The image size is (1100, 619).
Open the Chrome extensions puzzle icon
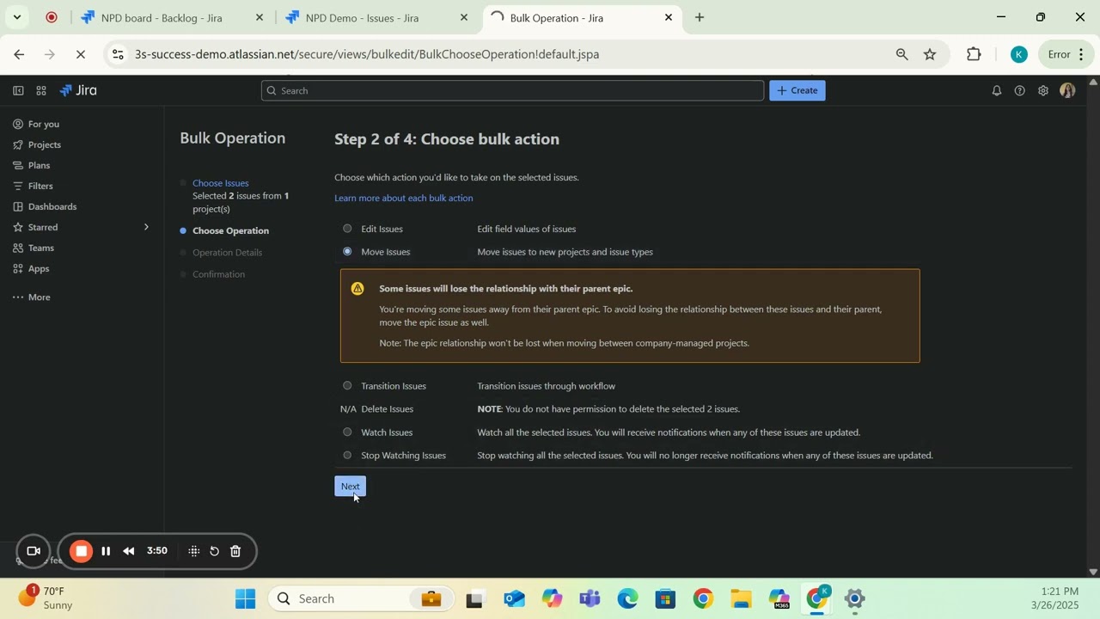coord(974,54)
